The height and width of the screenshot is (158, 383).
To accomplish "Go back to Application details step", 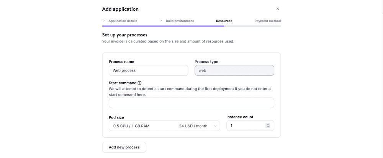I will (123, 21).
